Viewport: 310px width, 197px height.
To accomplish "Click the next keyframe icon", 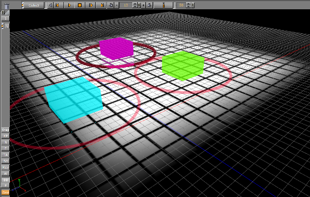I will coord(149,5).
